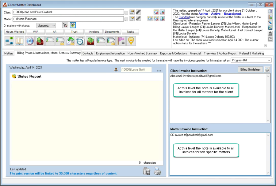Click the magnifier with red X in Matter row
This screenshot has height=186, width=276.
pos(156,18)
